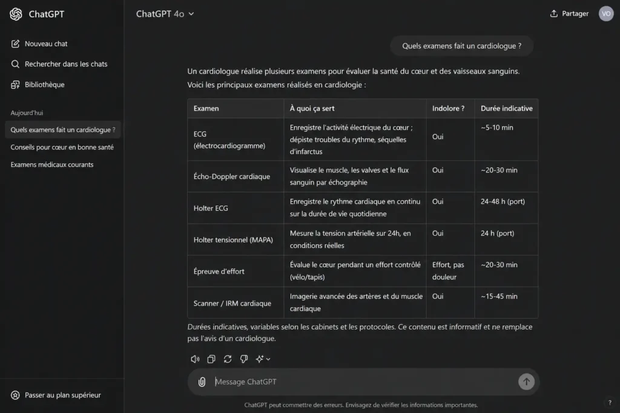Click the ChatGPT logo icon

point(16,14)
